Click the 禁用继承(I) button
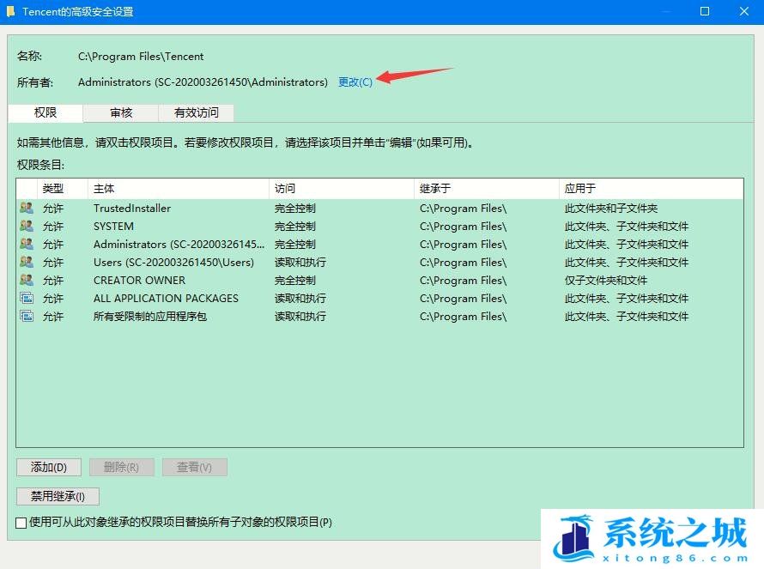 (58, 496)
